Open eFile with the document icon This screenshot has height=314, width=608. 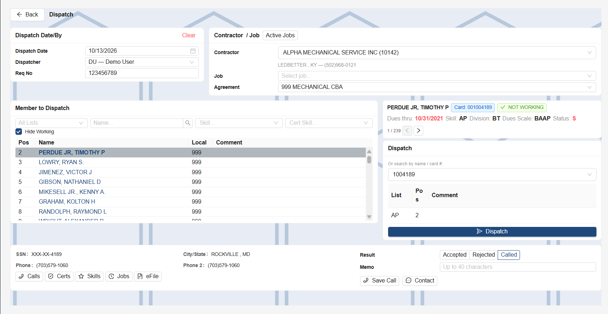coord(148,276)
